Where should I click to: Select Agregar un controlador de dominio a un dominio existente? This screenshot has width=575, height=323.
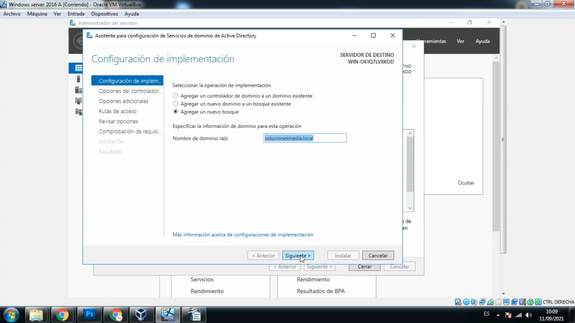click(x=175, y=96)
